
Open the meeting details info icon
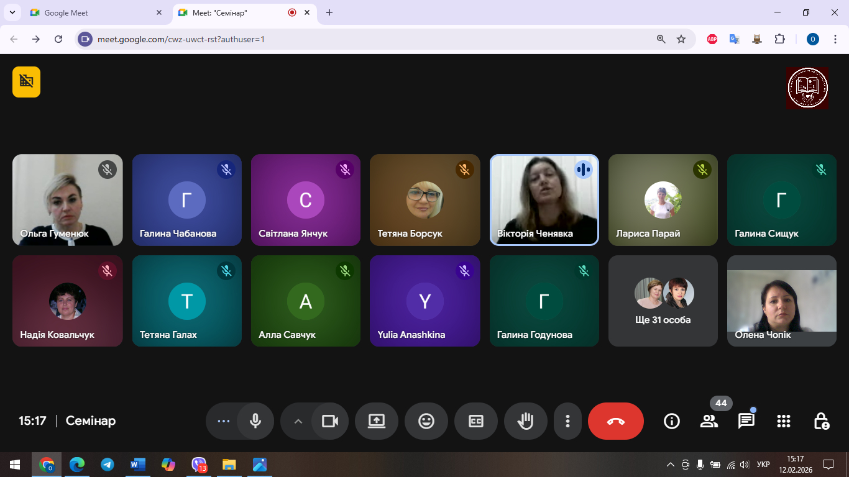click(671, 421)
